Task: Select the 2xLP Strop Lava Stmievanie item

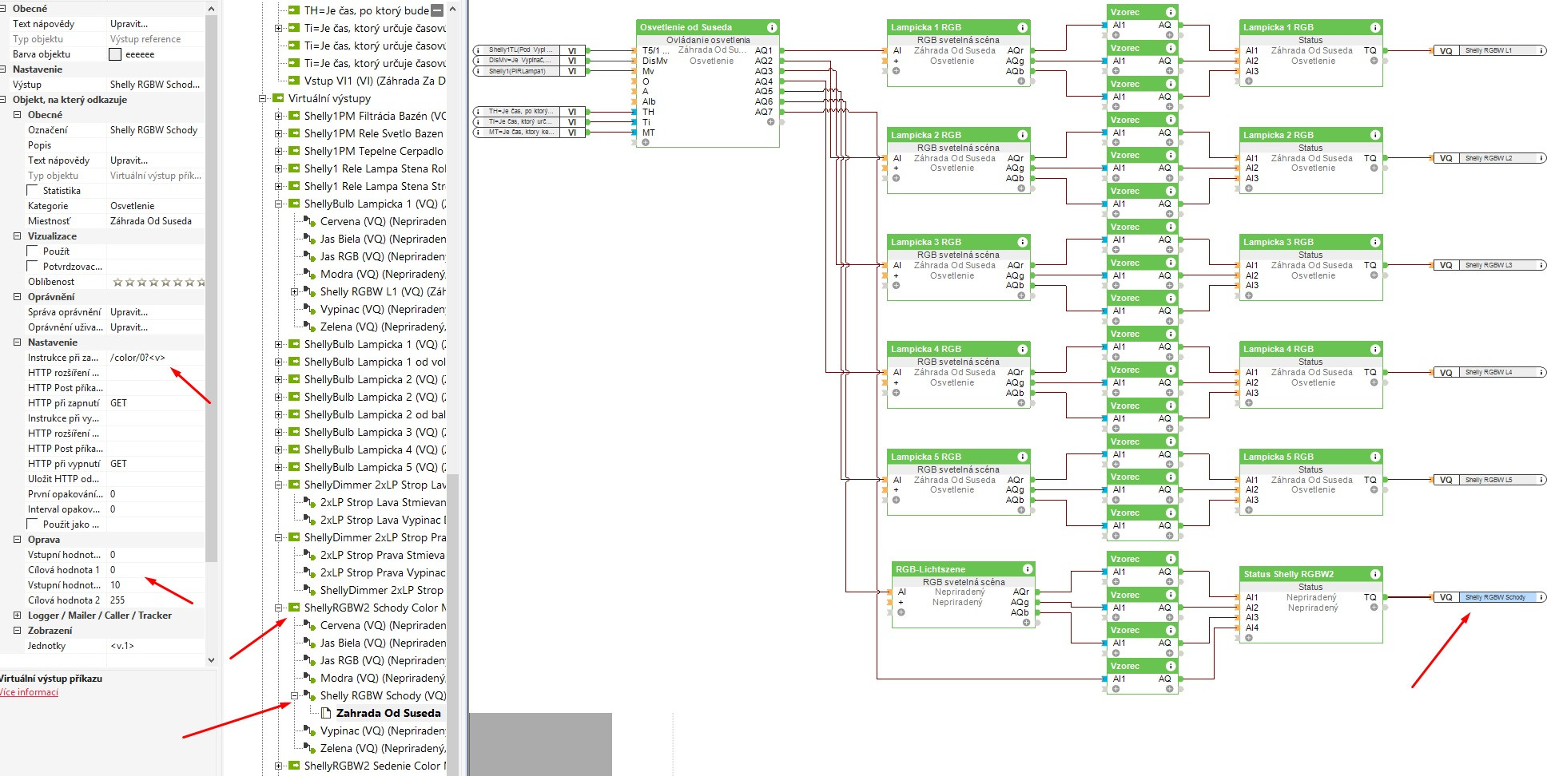Action: coord(382,502)
